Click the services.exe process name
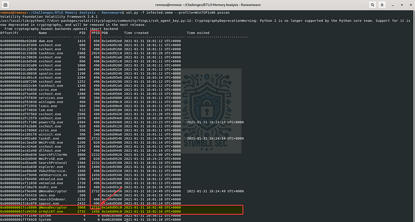The height and width of the screenshot is (222, 415). [51, 98]
